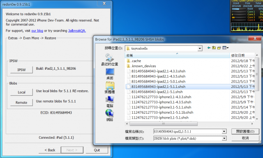The image size is (263, 158).
Task: Click the CPU usage graph in system monitor gadget
Action: tap(247, 27)
